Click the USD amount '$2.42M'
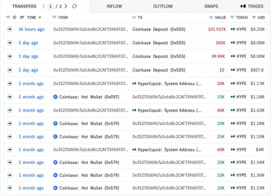This screenshot has width=271, height=196. point(257,111)
